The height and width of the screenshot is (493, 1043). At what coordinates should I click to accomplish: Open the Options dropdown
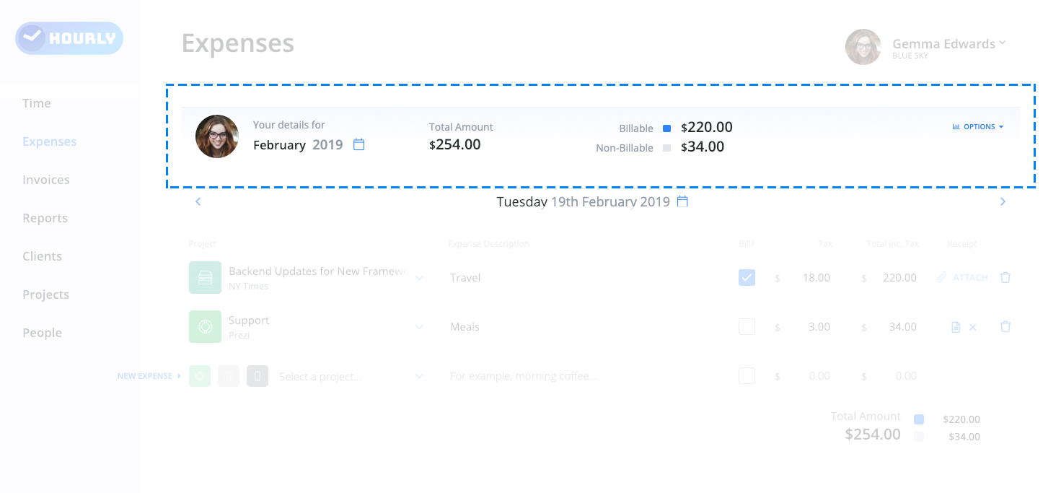(x=978, y=126)
